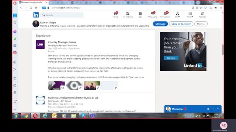Go to the Home feed icon

115,15
